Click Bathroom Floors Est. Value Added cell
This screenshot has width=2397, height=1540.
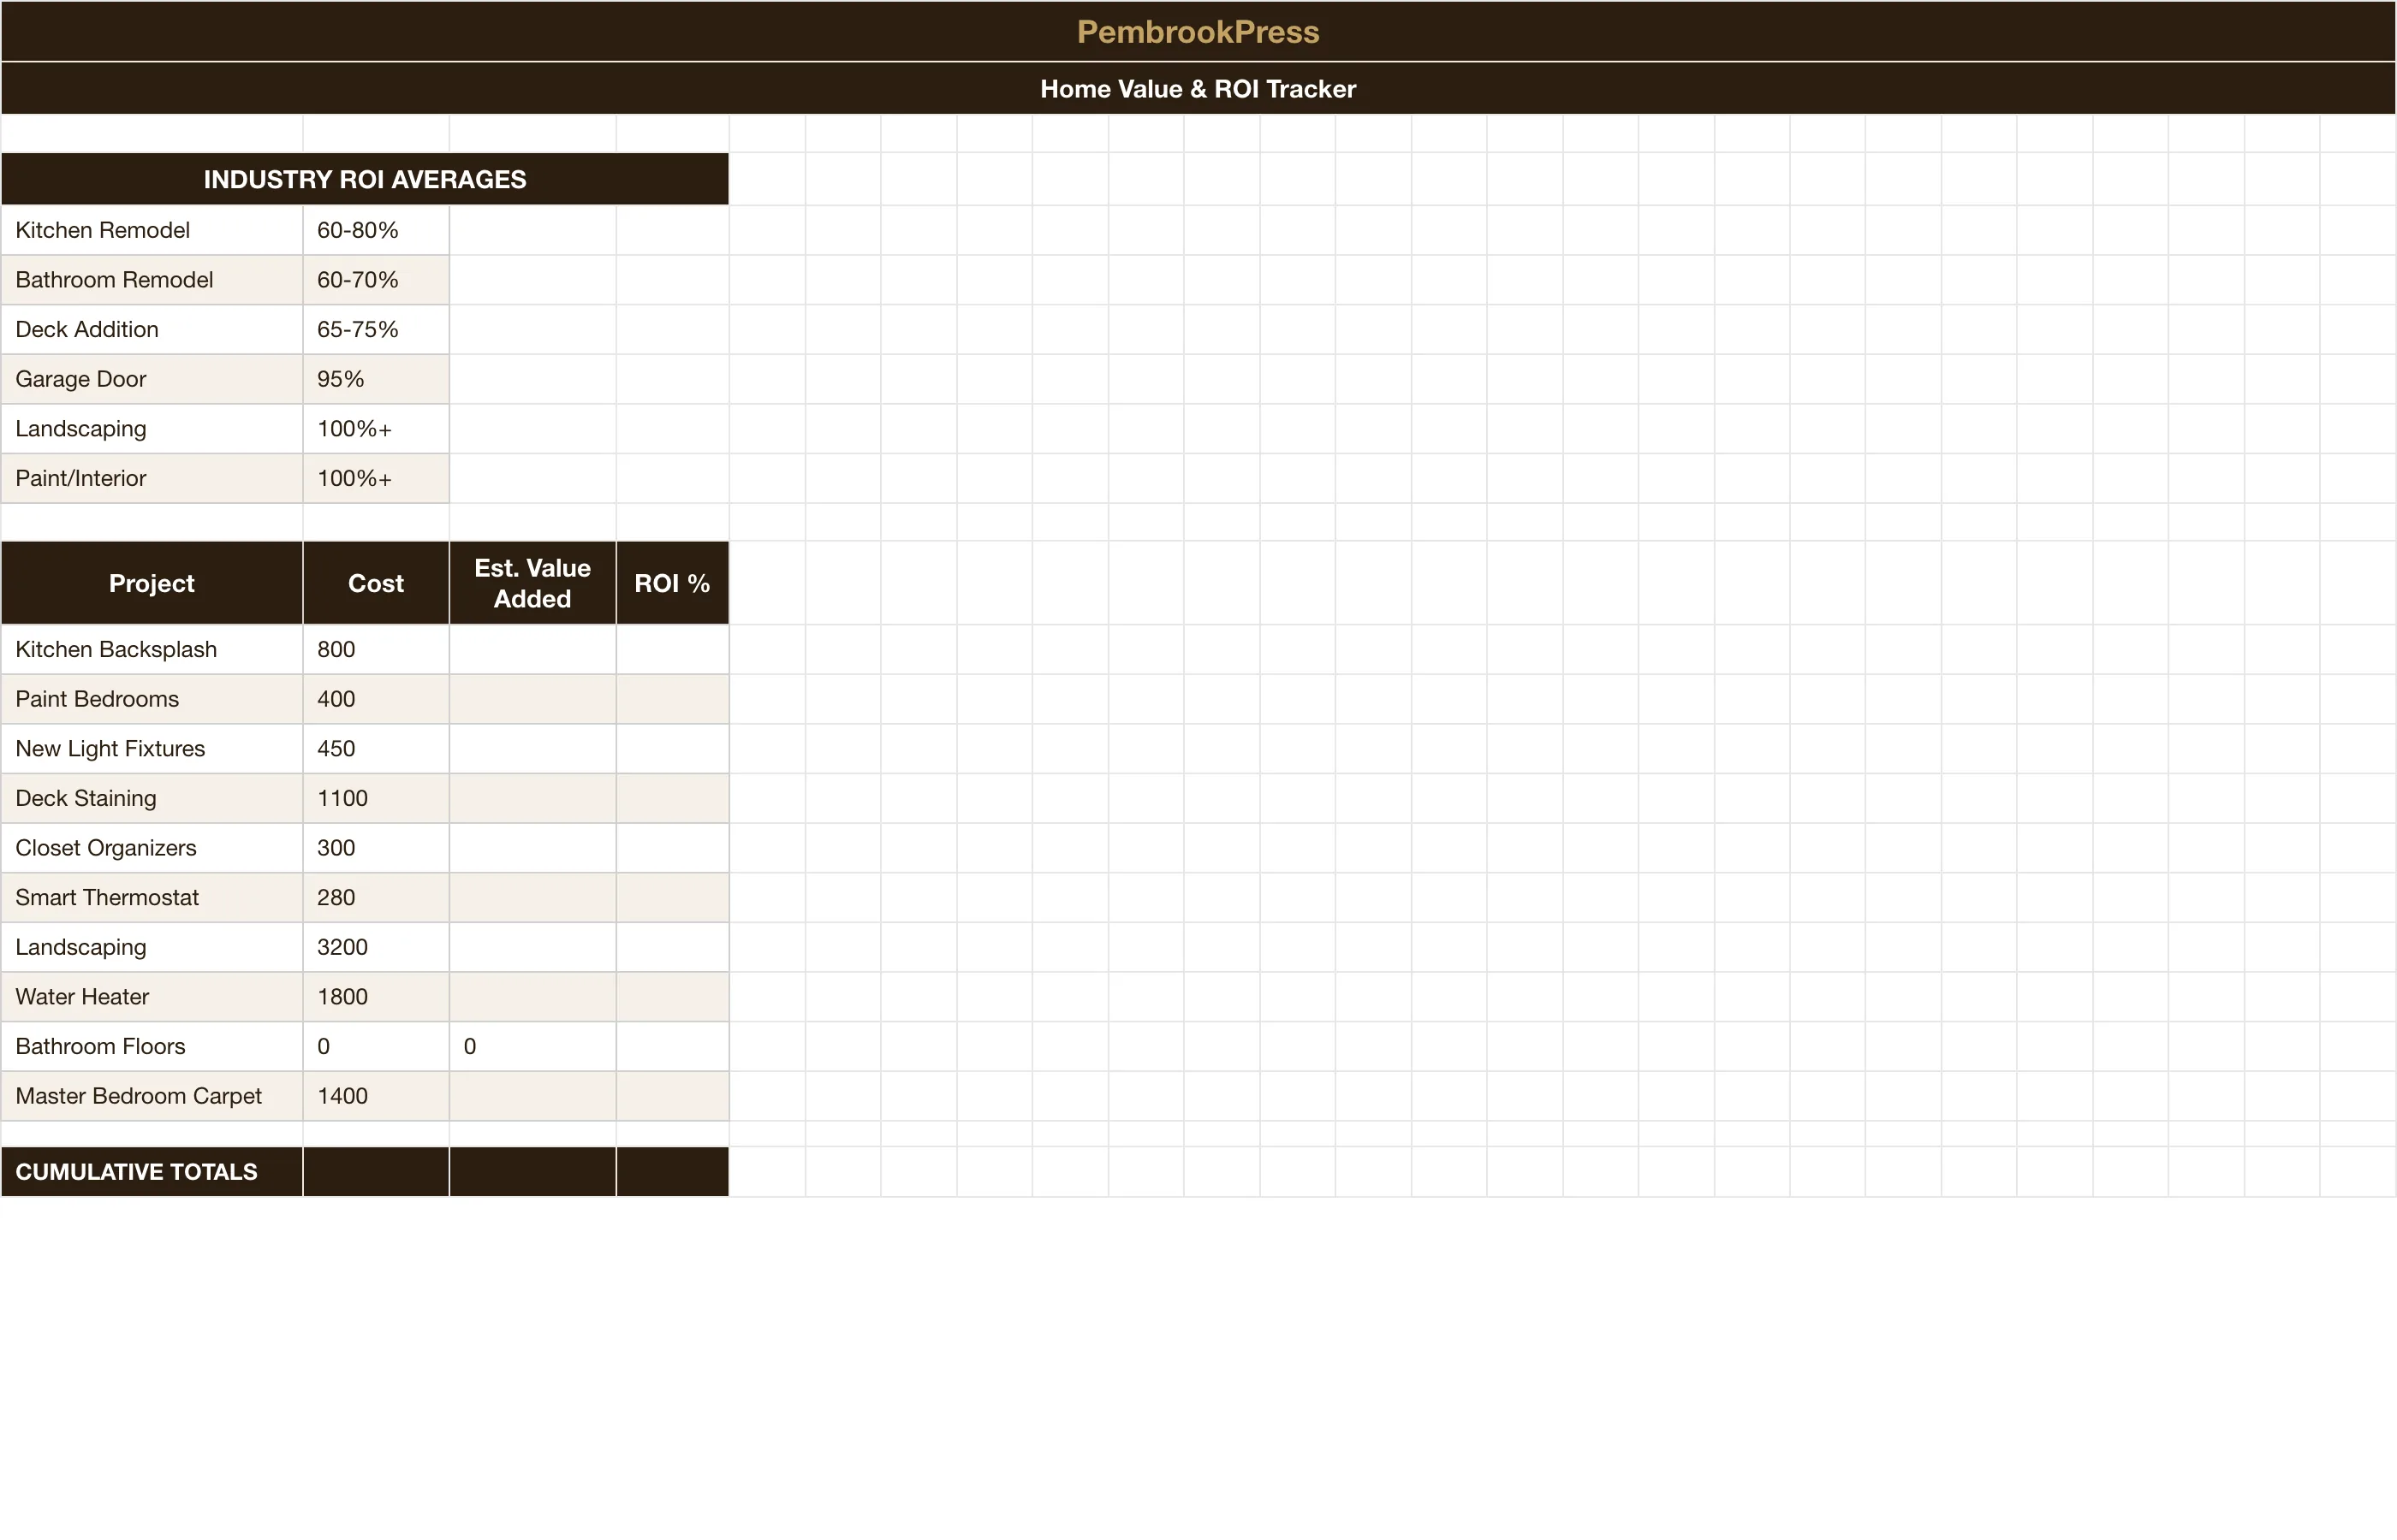(532, 1046)
